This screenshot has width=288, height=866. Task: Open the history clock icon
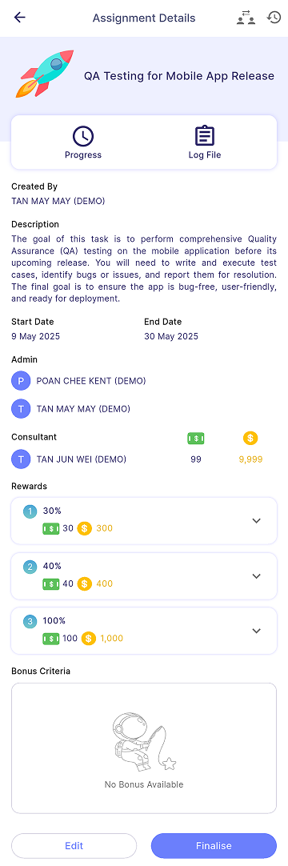pyautogui.click(x=274, y=18)
